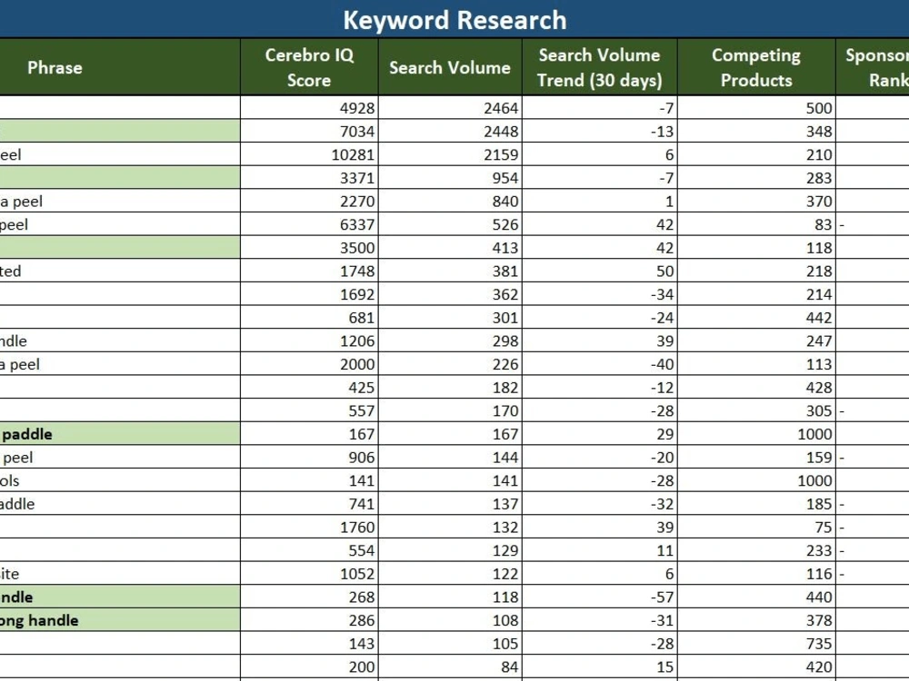Viewport: 909px width, 681px height.
Task: Click Cerebro IQ Score cell 7034
Action: (309, 131)
